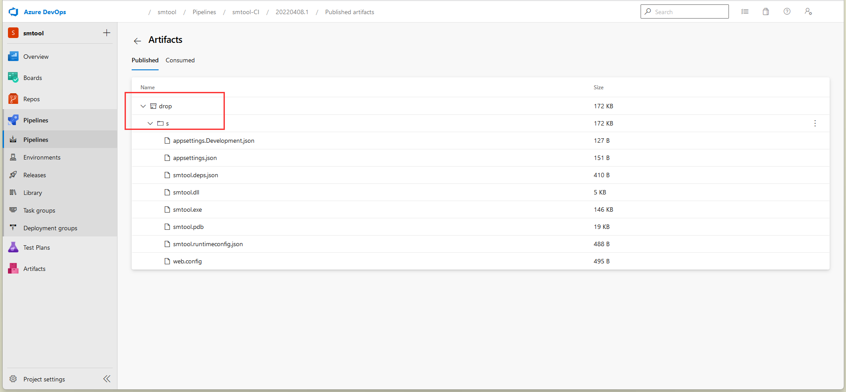The height and width of the screenshot is (392, 846).
Task: Collapse the s folder chevron
Action: [x=150, y=123]
